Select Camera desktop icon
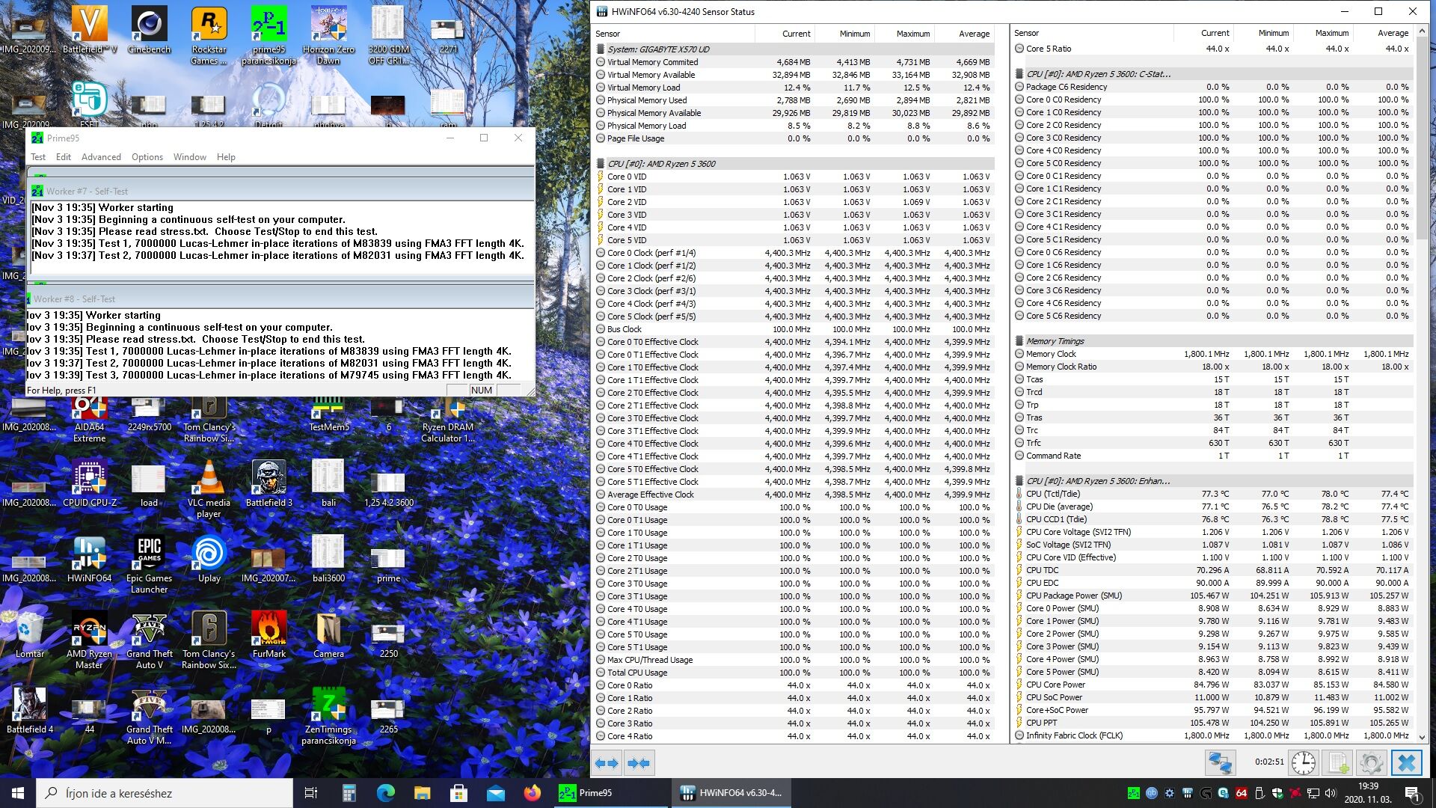 (328, 635)
